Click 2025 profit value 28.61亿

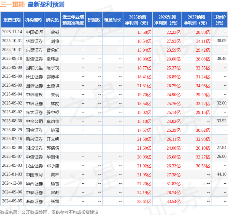(x=144, y=201)
